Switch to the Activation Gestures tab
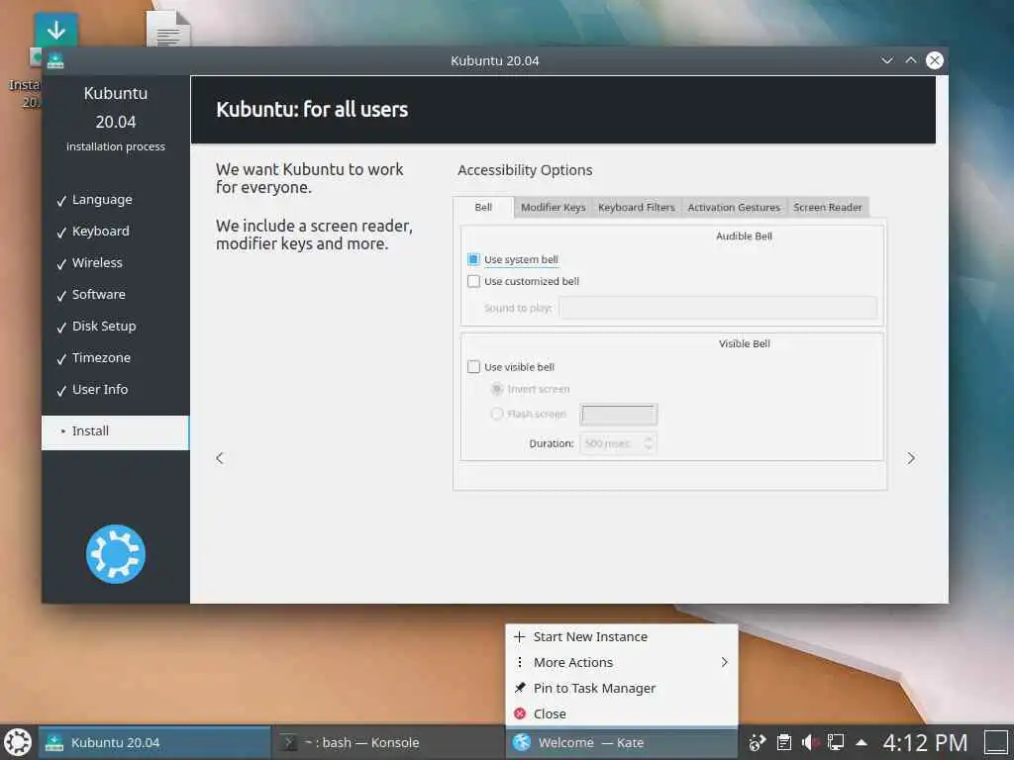Screen dimensions: 1014x760 (x=734, y=207)
